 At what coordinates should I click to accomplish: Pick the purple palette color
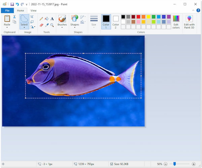169,17
